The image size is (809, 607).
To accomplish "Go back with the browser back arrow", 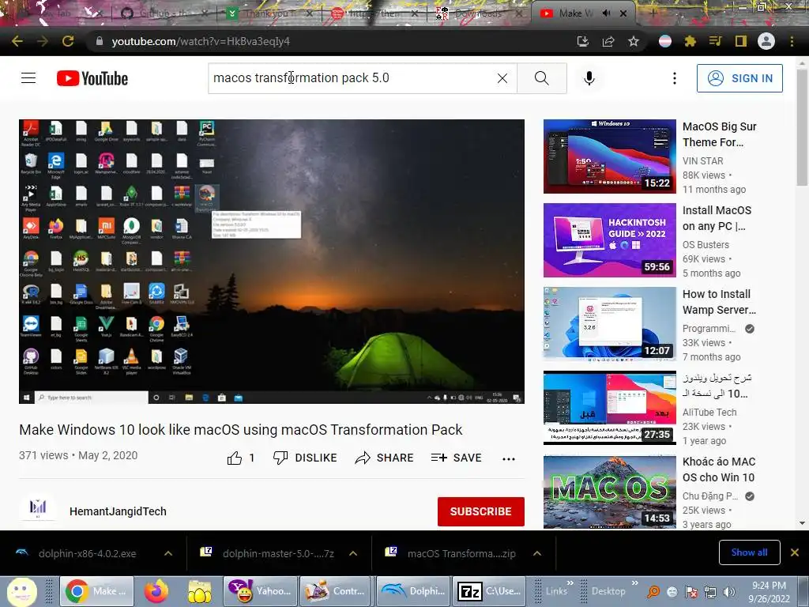I will pyautogui.click(x=17, y=41).
